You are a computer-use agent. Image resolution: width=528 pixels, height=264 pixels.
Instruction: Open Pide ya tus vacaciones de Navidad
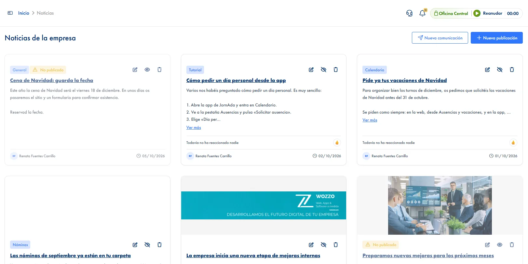pyautogui.click(x=404, y=80)
